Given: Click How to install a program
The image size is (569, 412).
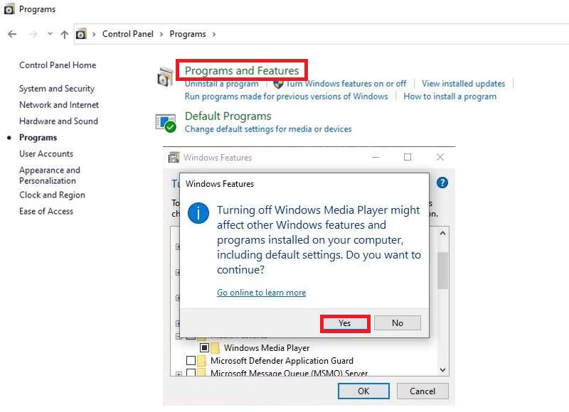Looking at the screenshot, I should tap(450, 97).
